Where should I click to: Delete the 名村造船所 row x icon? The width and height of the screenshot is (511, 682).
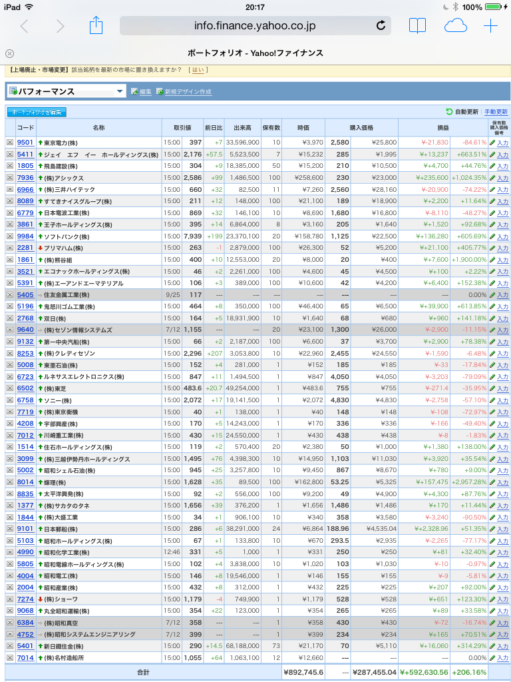10,658
